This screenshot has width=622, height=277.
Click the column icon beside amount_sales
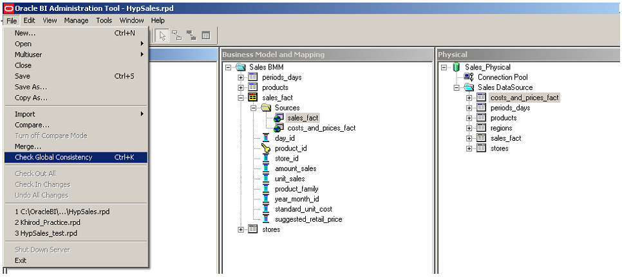tap(266, 168)
